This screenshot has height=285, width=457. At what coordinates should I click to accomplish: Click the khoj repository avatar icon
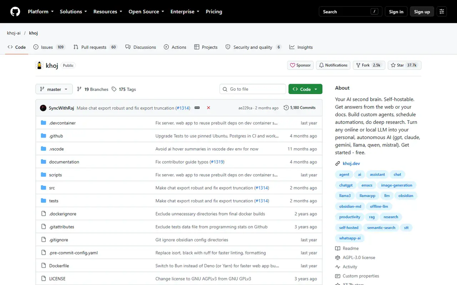pos(39,65)
